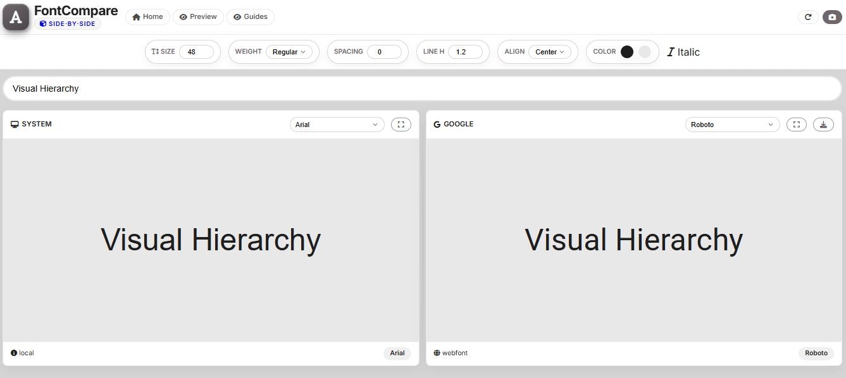The height and width of the screenshot is (378, 846).
Task: Expand the Google panel to fullscreen
Action: [x=796, y=124]
